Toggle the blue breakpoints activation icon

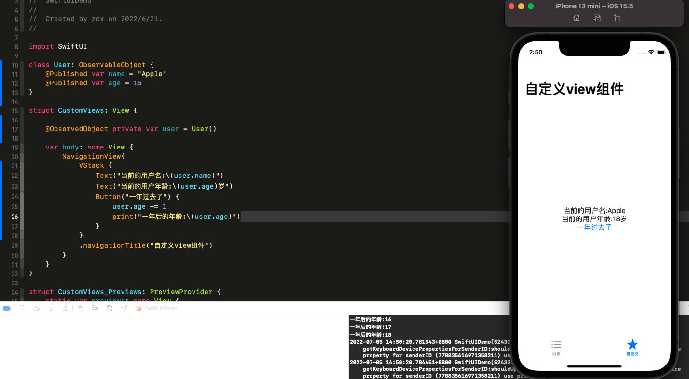pos(7,308)
